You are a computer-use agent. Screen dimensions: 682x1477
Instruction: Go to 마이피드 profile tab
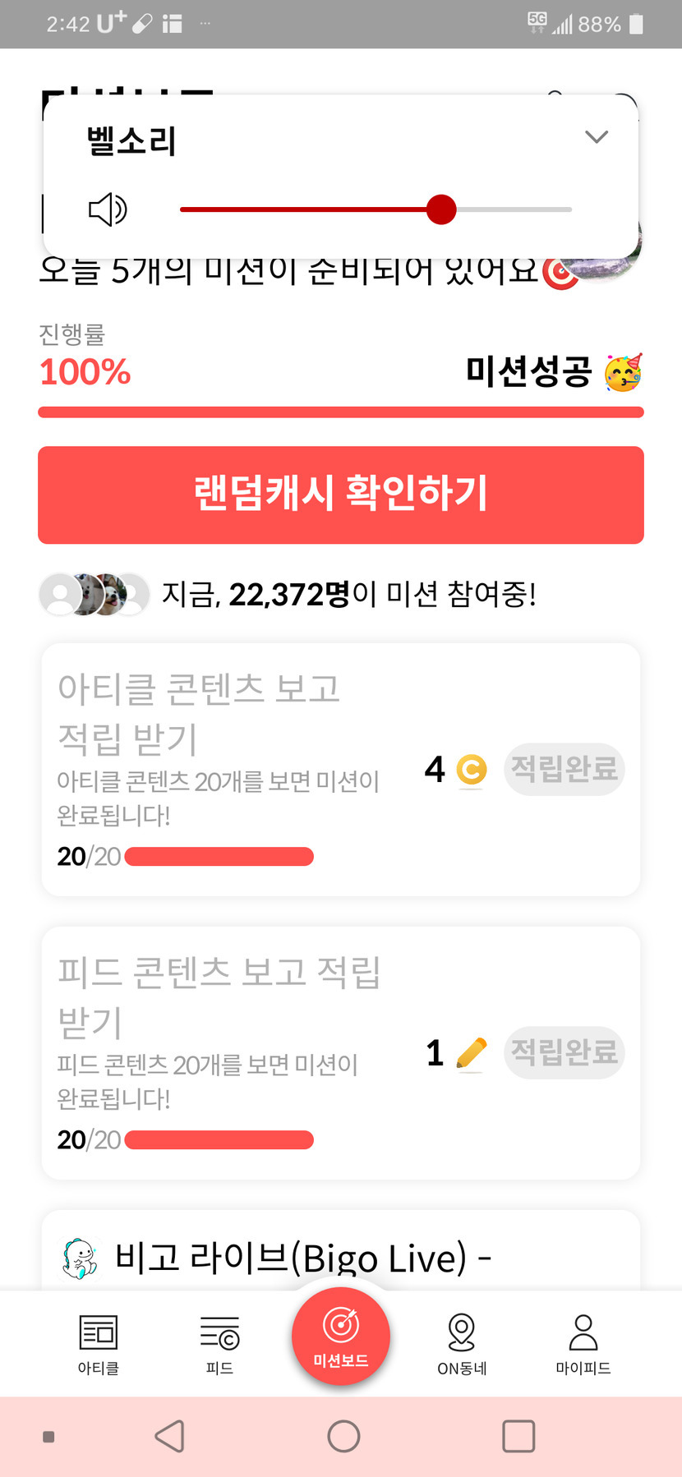point(583,1343)
